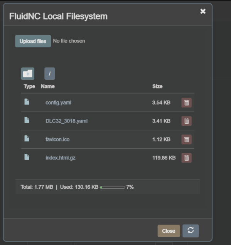Image resolution: width=231 pixels, height=245 pixels.
Task: Select favicon.ico file name
Action: (57, 139)
